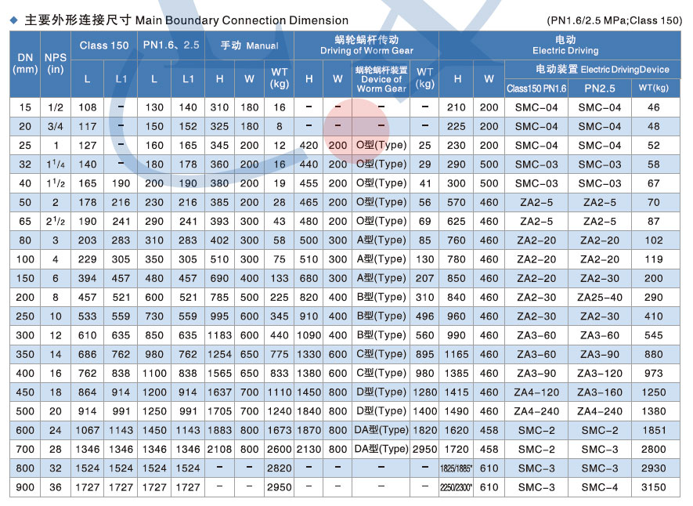Click the electric H value '1385'

pyautogui.click(x=456, y=374)
